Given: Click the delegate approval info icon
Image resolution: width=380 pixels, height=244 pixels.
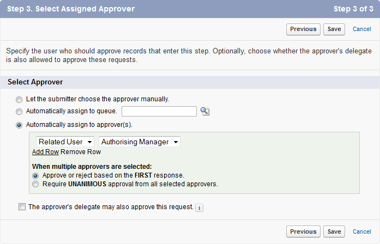Looking at the screenshot, I should tap(199, 208).
